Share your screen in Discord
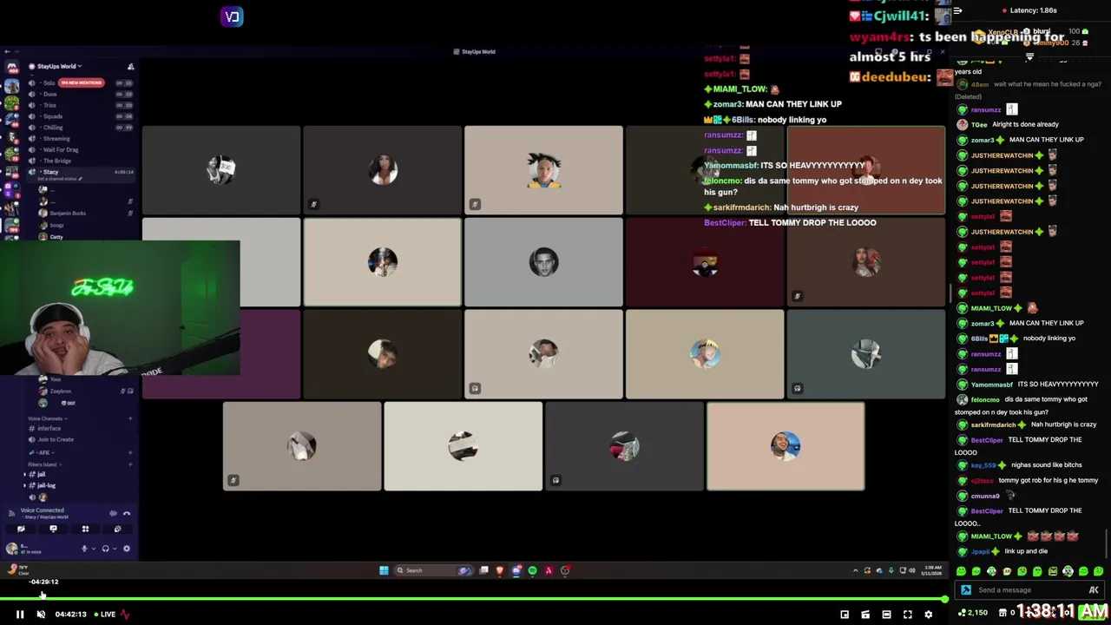 pos(53,530)
